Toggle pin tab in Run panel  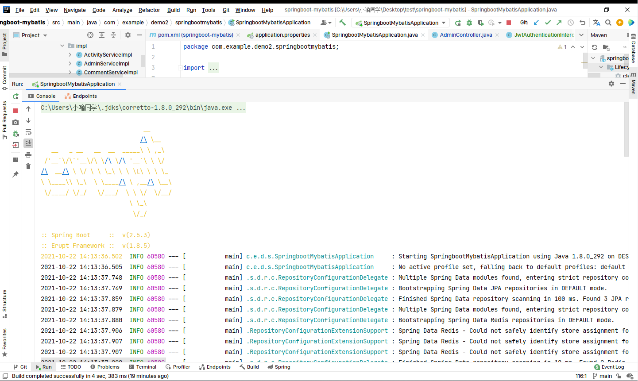coord(15,174)
